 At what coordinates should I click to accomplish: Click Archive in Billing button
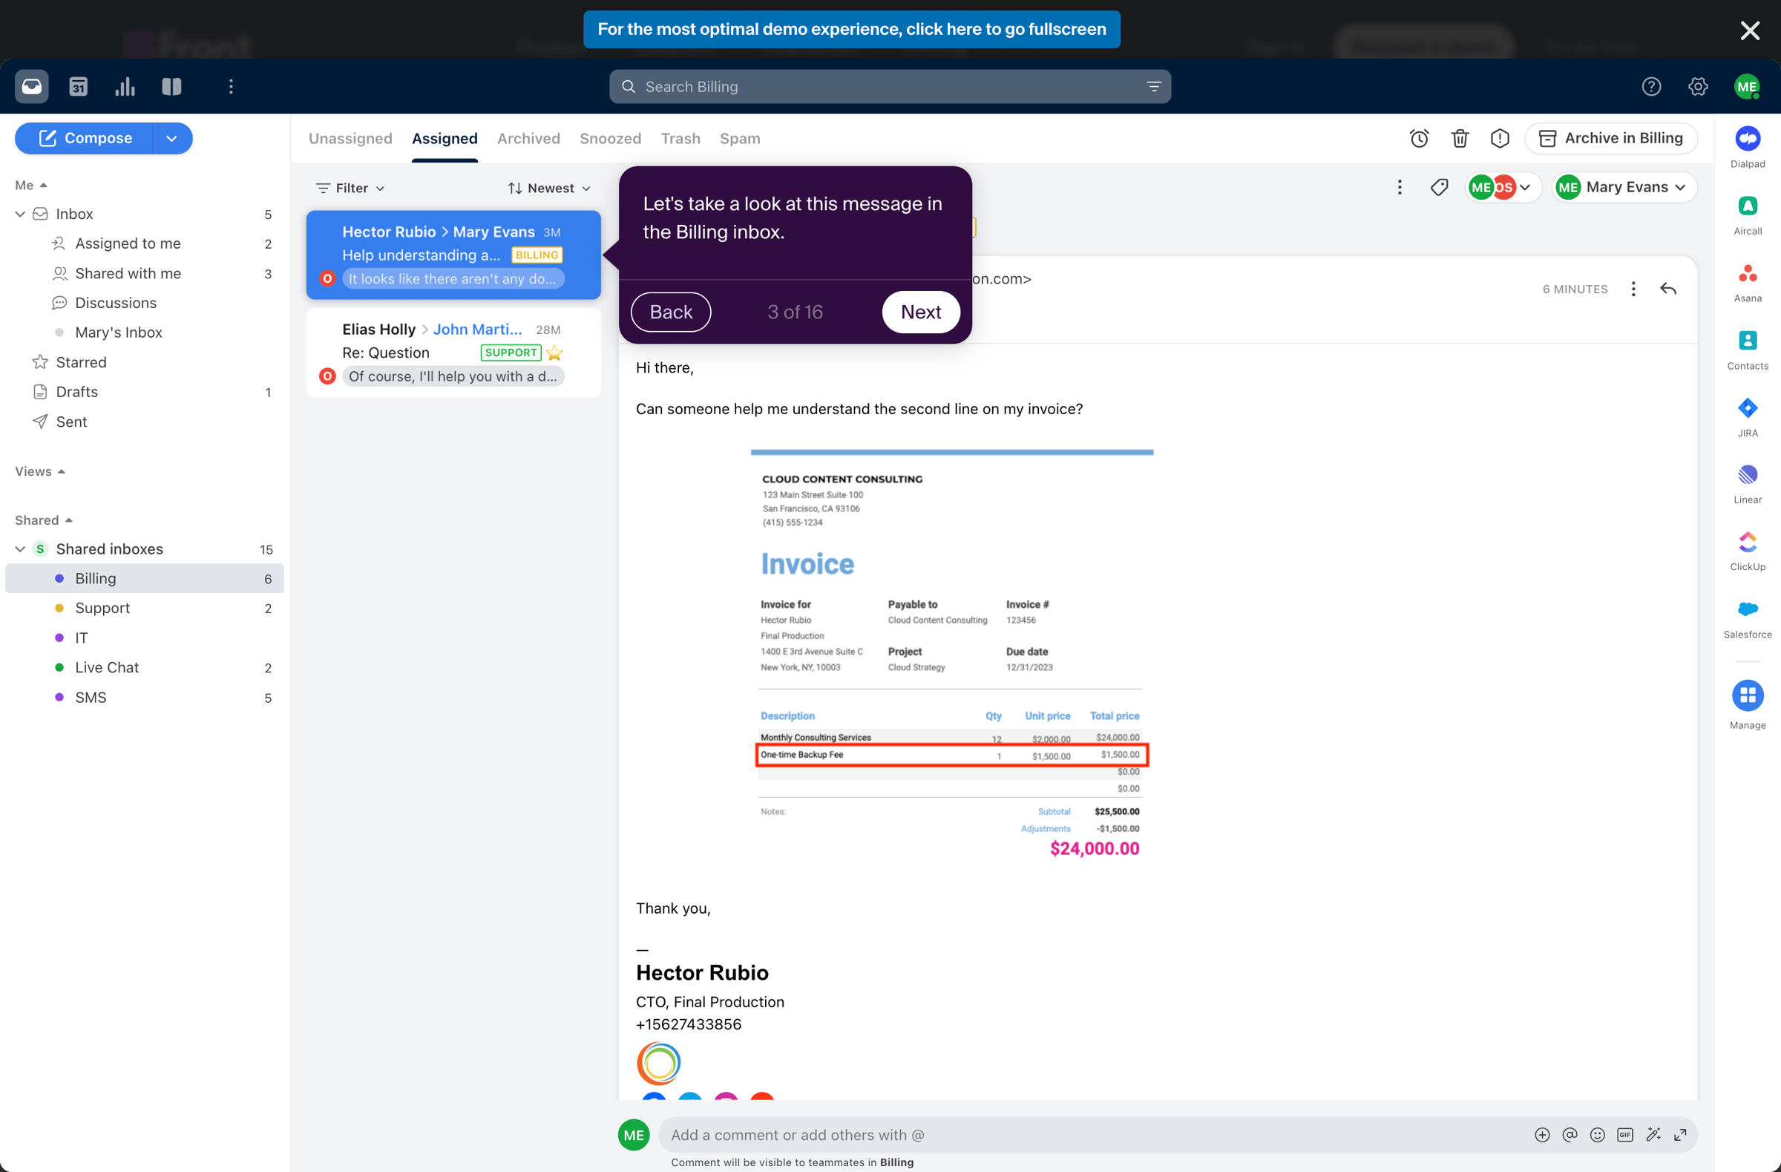pos(1610,139)
